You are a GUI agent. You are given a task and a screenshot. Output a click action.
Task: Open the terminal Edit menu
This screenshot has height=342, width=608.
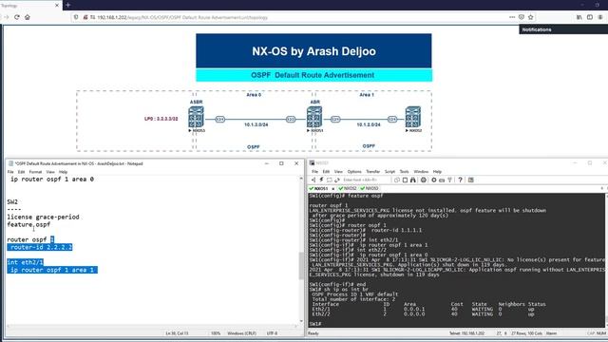pos(326,171)
